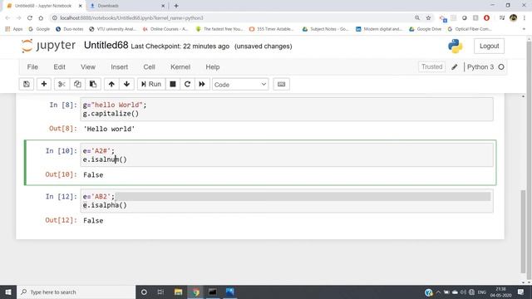532x299 pixels.
Task: Open the cell type Code dropdown
Action: click(x=240, y=85)
